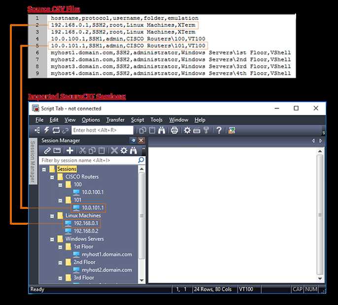The image size is (338, 305).
Task: Pin the Session Manager panel
Action: 133,140
